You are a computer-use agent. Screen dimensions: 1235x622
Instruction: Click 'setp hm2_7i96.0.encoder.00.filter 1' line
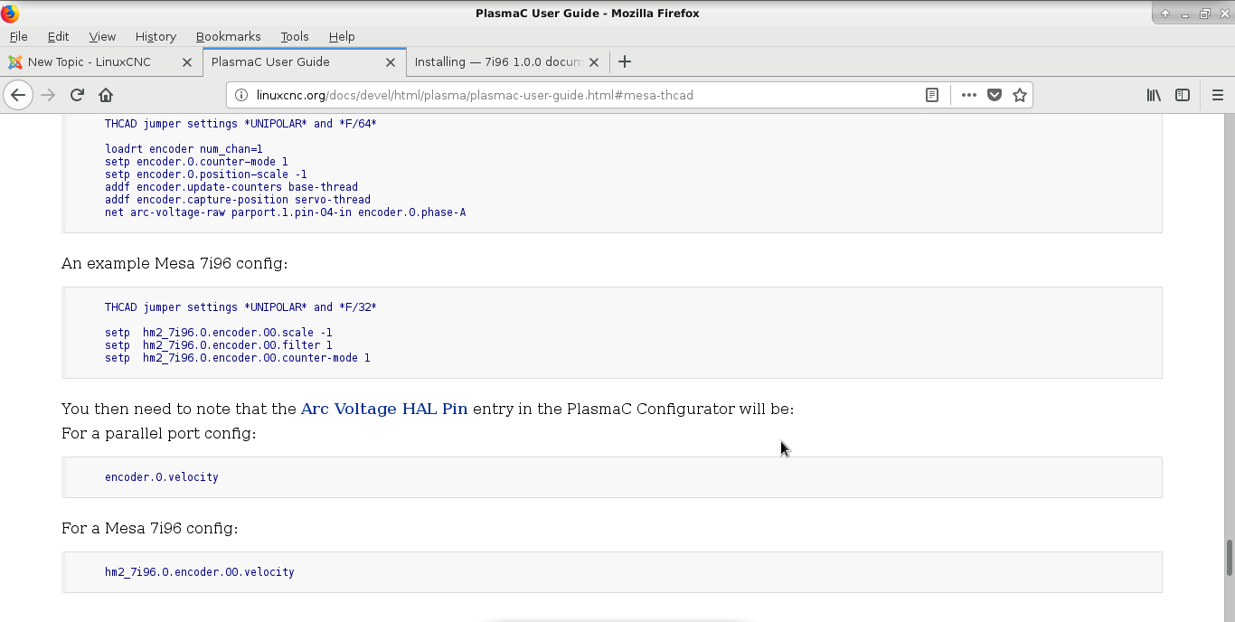tap(219, 345)
